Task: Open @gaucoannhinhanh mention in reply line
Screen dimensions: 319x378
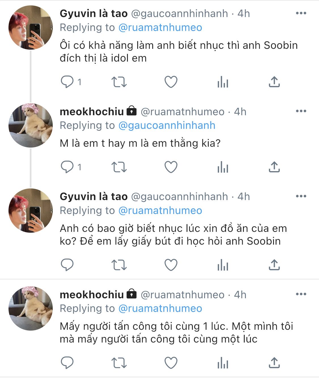Action: [x=167, y=125]
